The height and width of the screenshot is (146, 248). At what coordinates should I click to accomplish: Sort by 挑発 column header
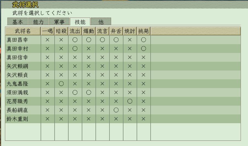pos(143,31)
